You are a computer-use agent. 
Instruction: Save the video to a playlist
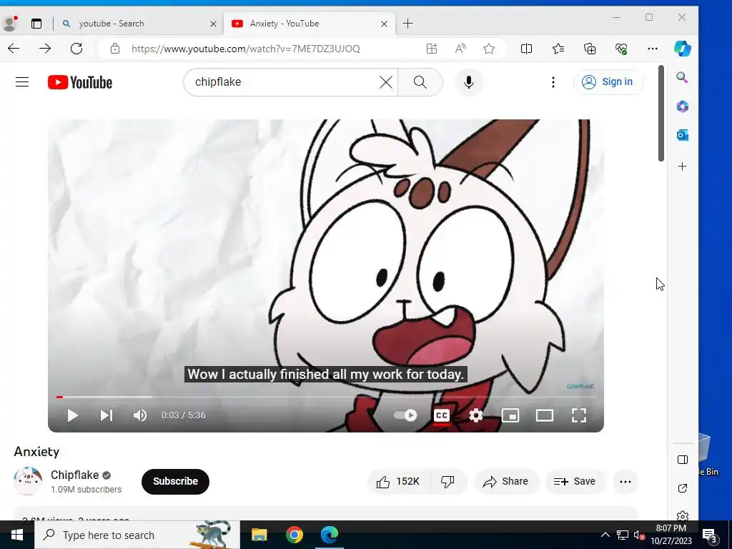(575, 481)
